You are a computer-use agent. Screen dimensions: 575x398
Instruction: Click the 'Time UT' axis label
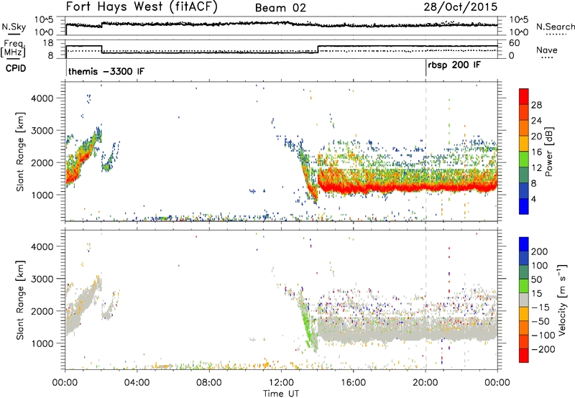pyautogui.click(x=281, y=394)
